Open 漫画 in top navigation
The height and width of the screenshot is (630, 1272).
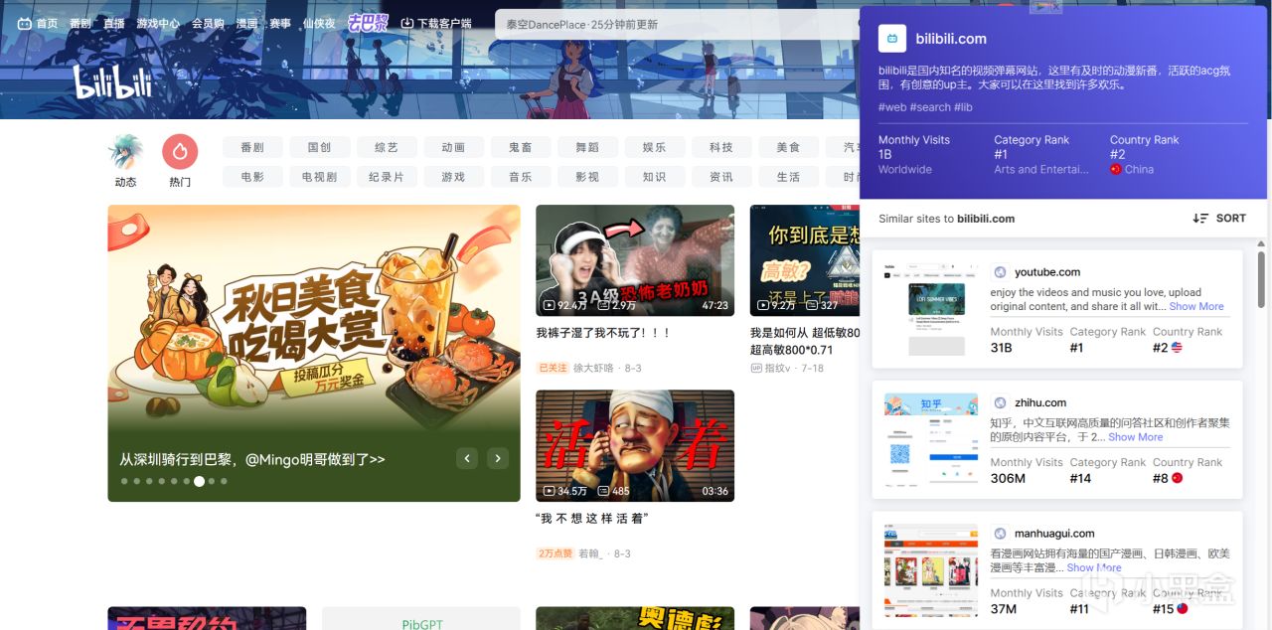click(x=247, y=23)
